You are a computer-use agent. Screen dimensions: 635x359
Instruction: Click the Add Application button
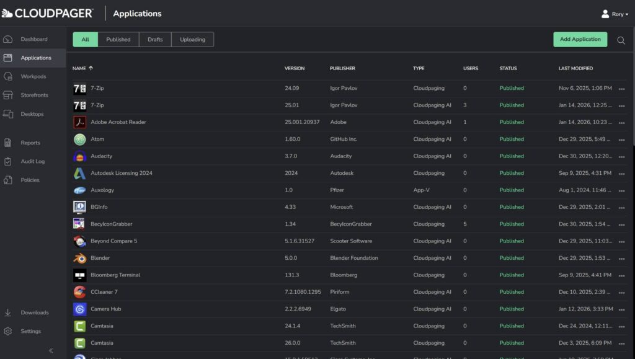(x=580, y=39)
